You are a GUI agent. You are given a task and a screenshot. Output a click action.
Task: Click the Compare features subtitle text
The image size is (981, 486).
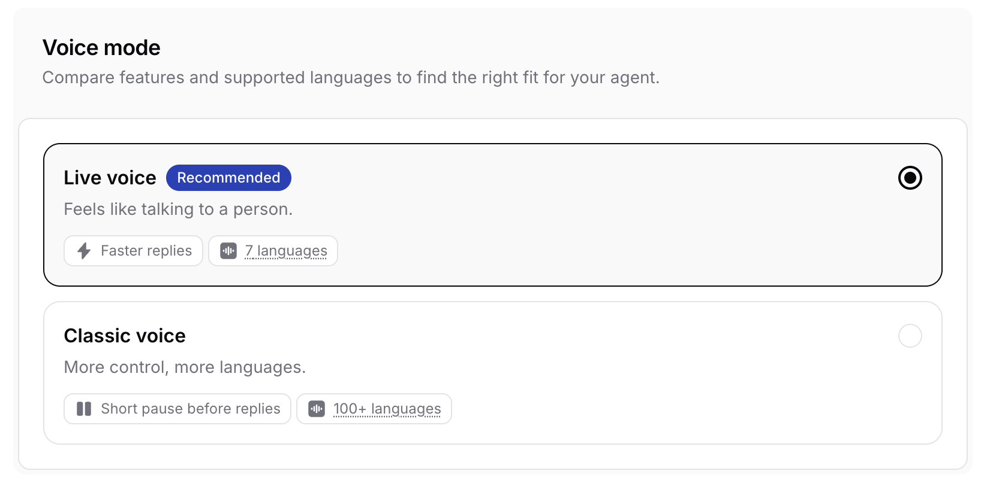click(351, 77)
